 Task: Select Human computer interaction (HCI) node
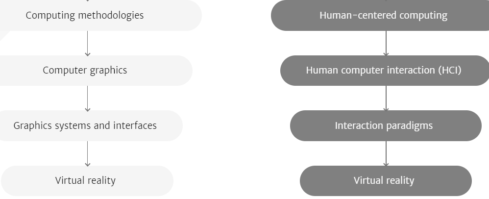click(x=385, y=71)
